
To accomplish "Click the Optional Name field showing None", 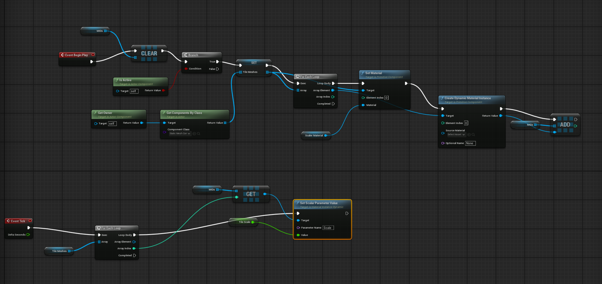I will [x=470, y=143].
